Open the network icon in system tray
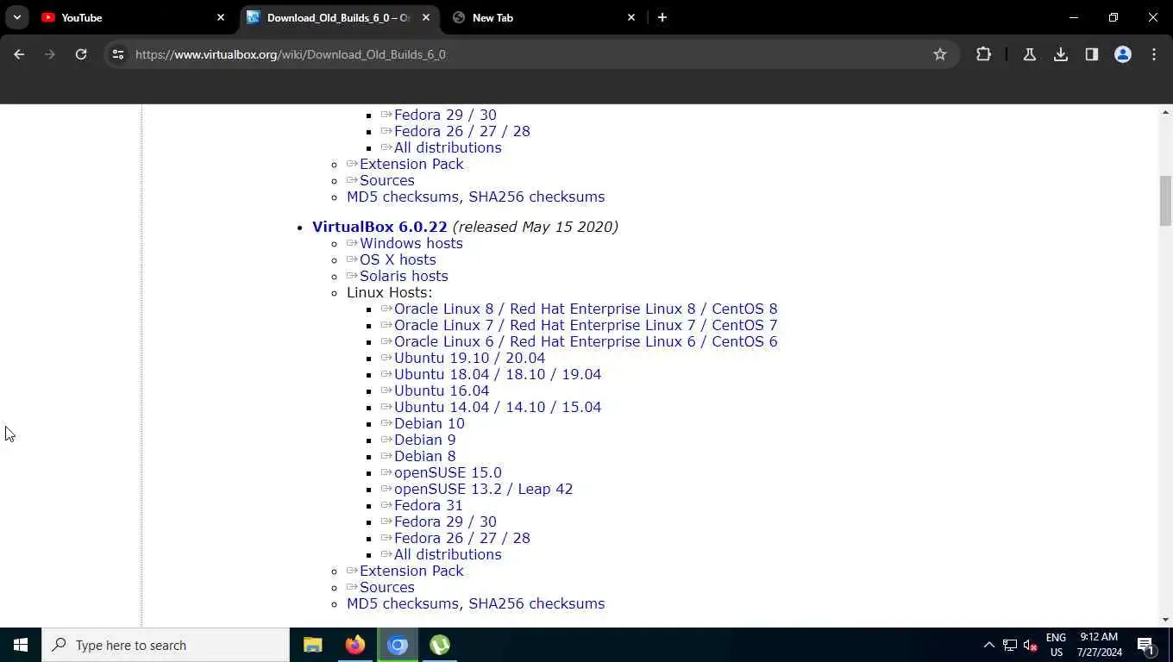1173x662 pixels. (x=1009, y=645)
